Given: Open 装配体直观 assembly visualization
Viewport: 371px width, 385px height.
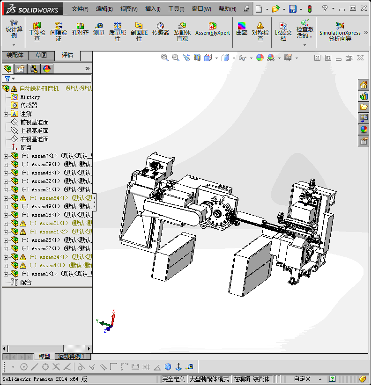Looking at the screenshot, I should coord(182,32).
